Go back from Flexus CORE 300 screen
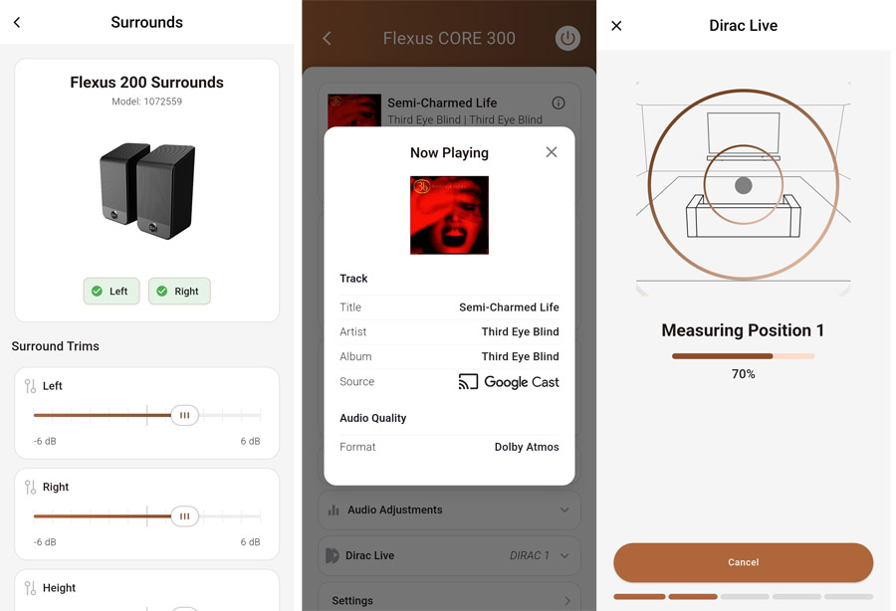This screenshot has width=896, height=611. tap(327, 38)
